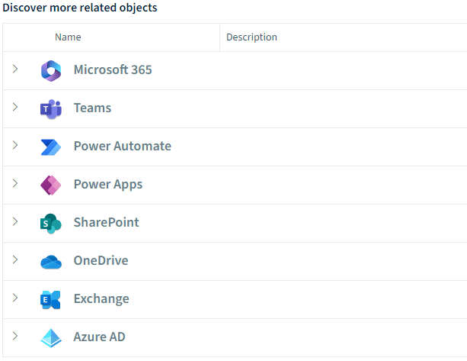Select the 'OneDrive' name text

[x=101, y=260]
